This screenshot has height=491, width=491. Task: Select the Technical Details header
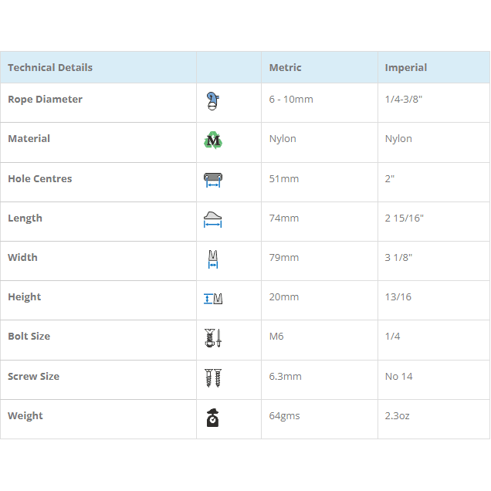[x=50, y=68]
